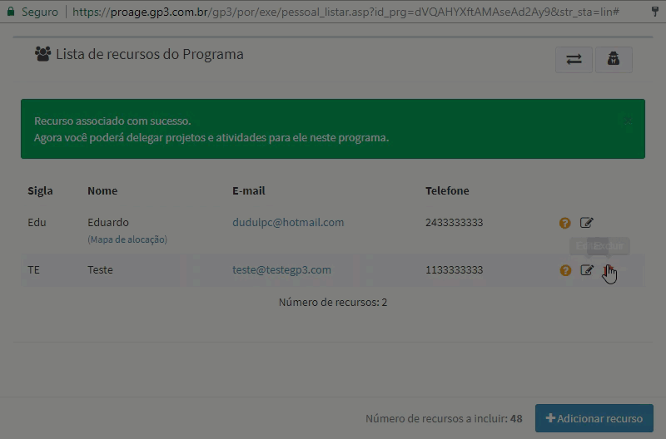The width and height of the screenshot is (666, 439).
Task: Click the name Teste
Action: [x=100, y=269]
